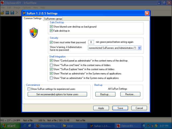Click the IrfanView Open folder toolbar icon
The height and width of the screenshot is (129, 172).
[2, 13]
